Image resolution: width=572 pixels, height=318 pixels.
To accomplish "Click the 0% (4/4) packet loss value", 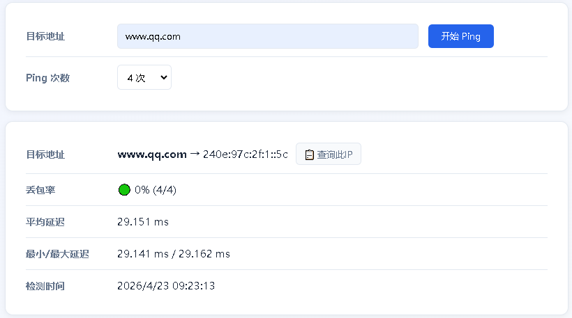I will coord(155,190).
